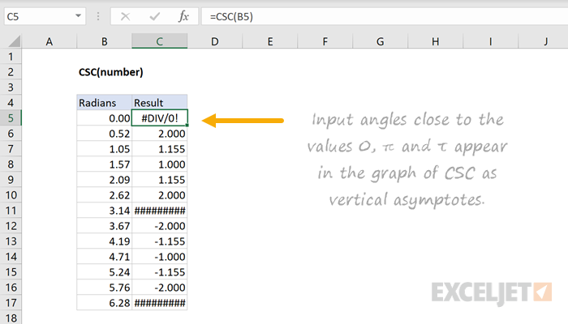The width and height of the screenshot is (568, 324).
Task: Select the -2.000 result in row 12
Action: coord(159,226)
